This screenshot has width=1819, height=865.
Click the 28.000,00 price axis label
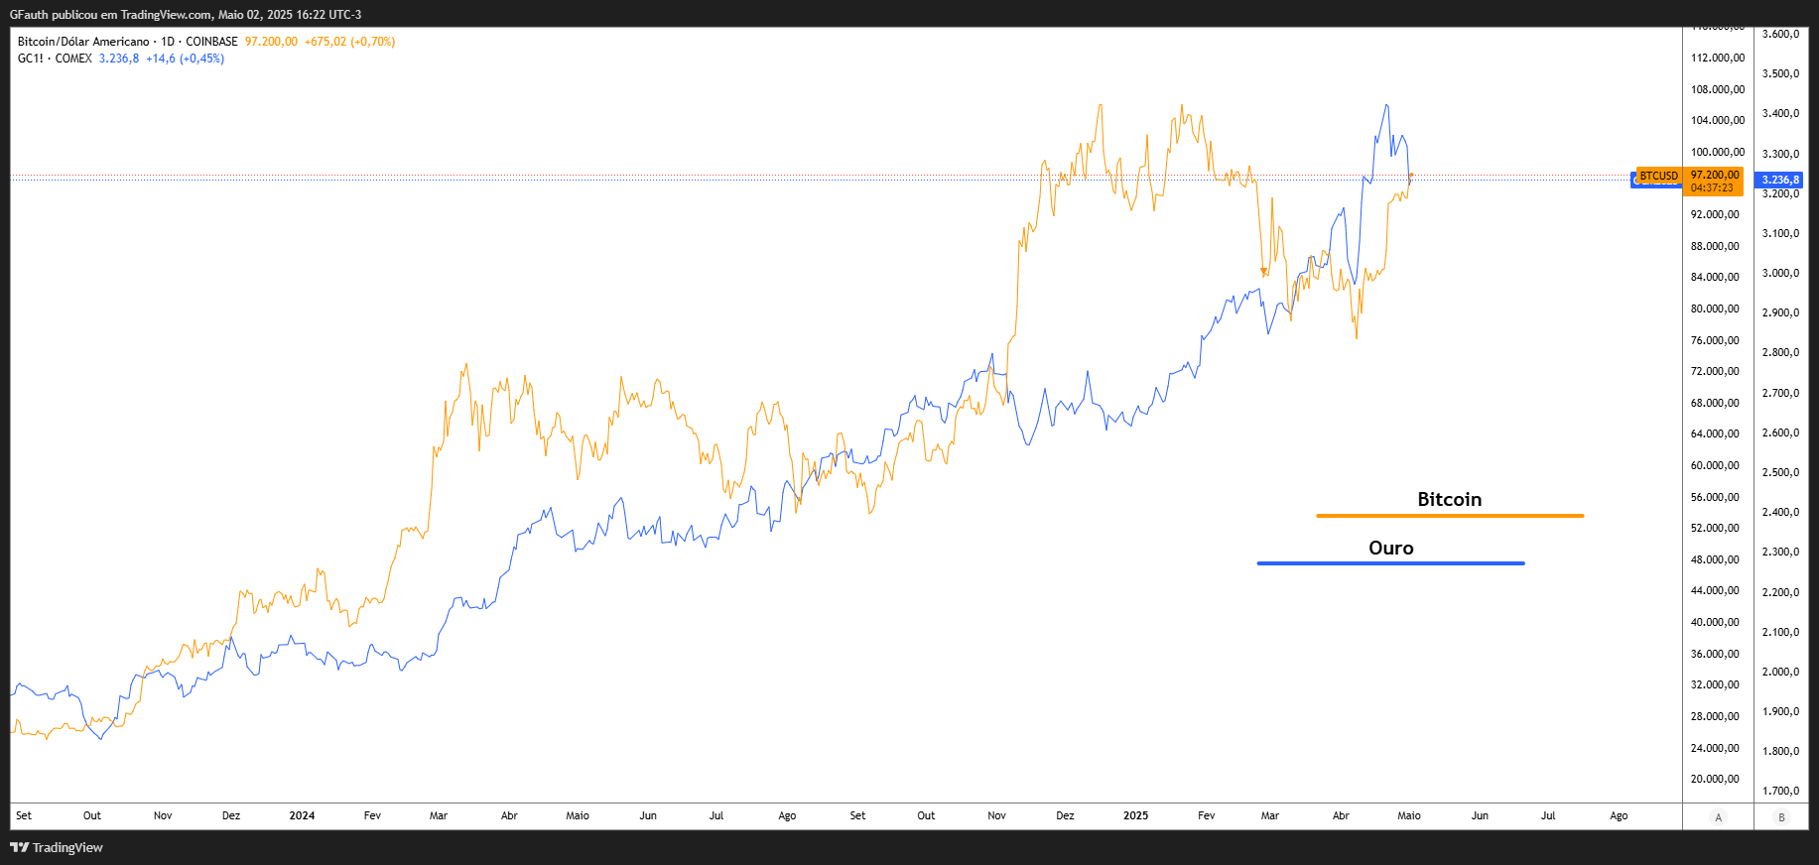pos(1715,716)
